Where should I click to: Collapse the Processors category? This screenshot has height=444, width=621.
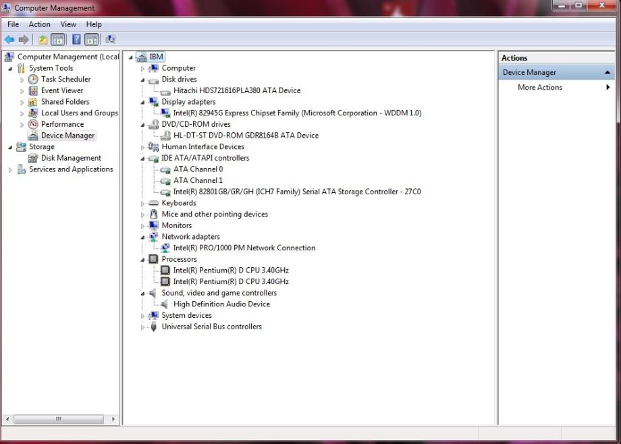point(142,259)
